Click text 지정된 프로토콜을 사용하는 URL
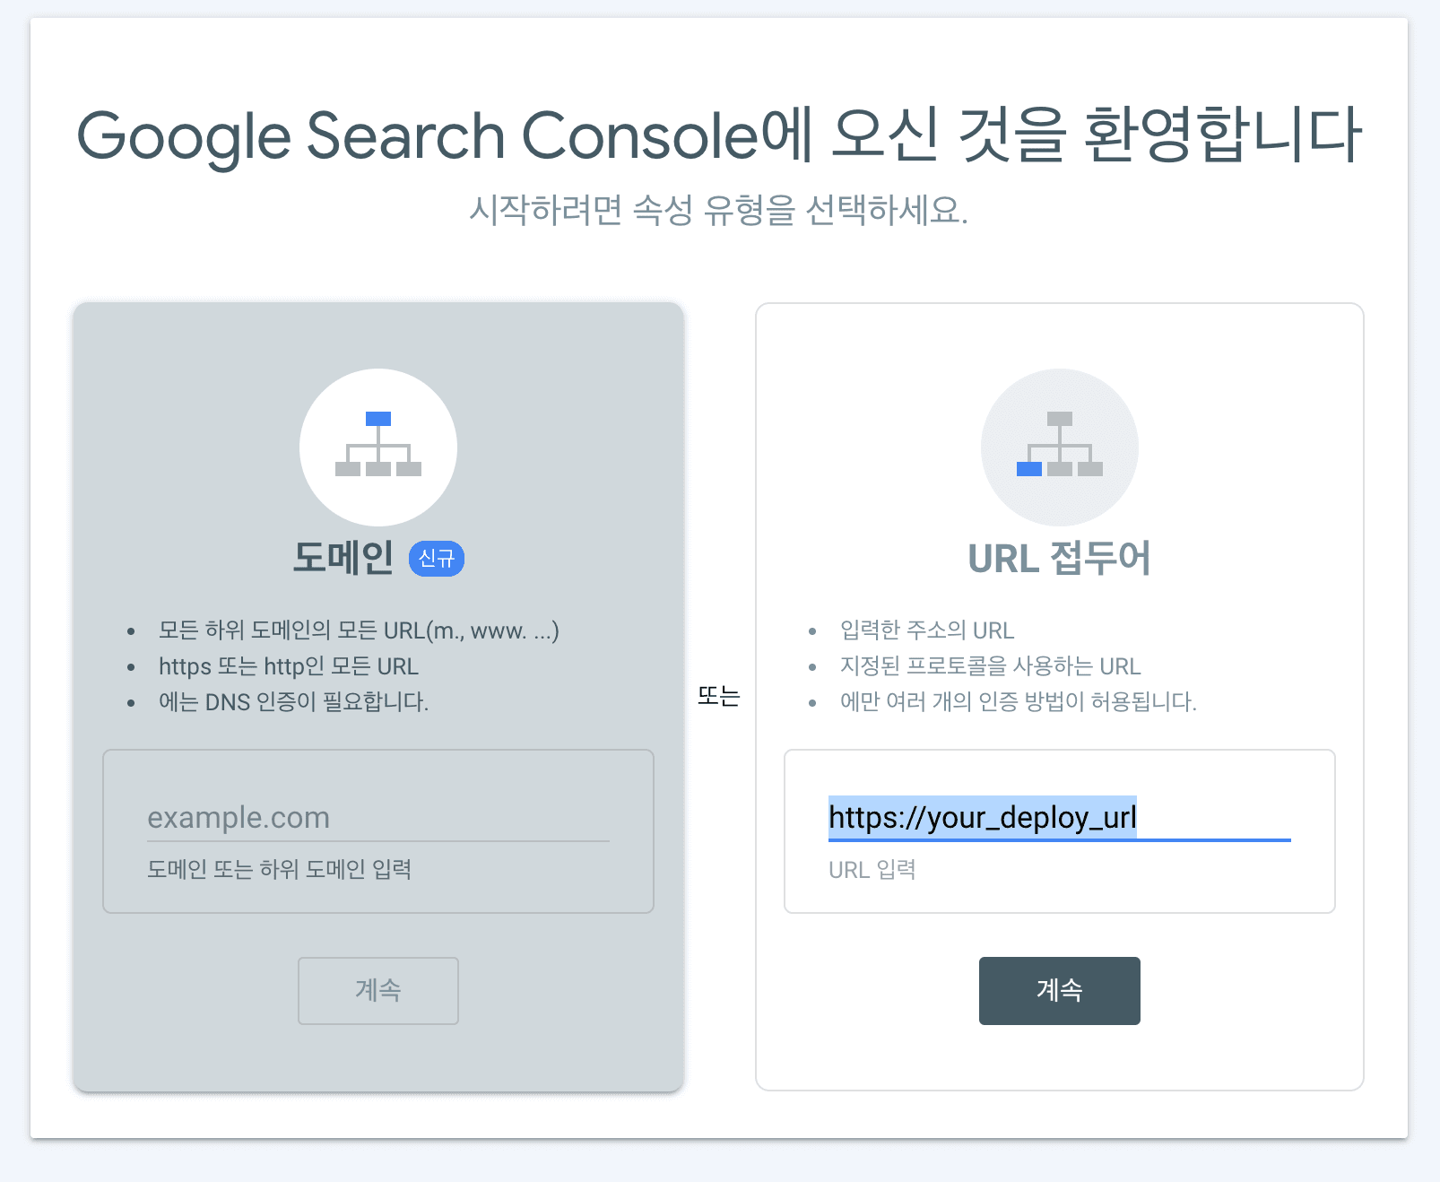Screen dimensions: 1440x1182 990,666
